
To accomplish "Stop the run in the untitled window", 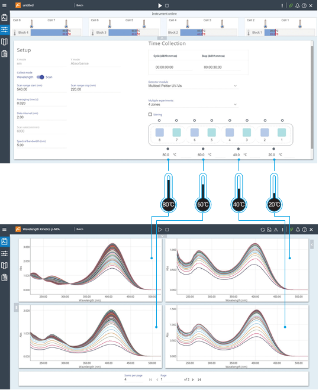I will click(x=167, y=5).
